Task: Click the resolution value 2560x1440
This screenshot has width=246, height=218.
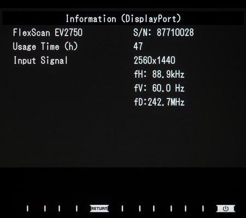Action: 154,60
